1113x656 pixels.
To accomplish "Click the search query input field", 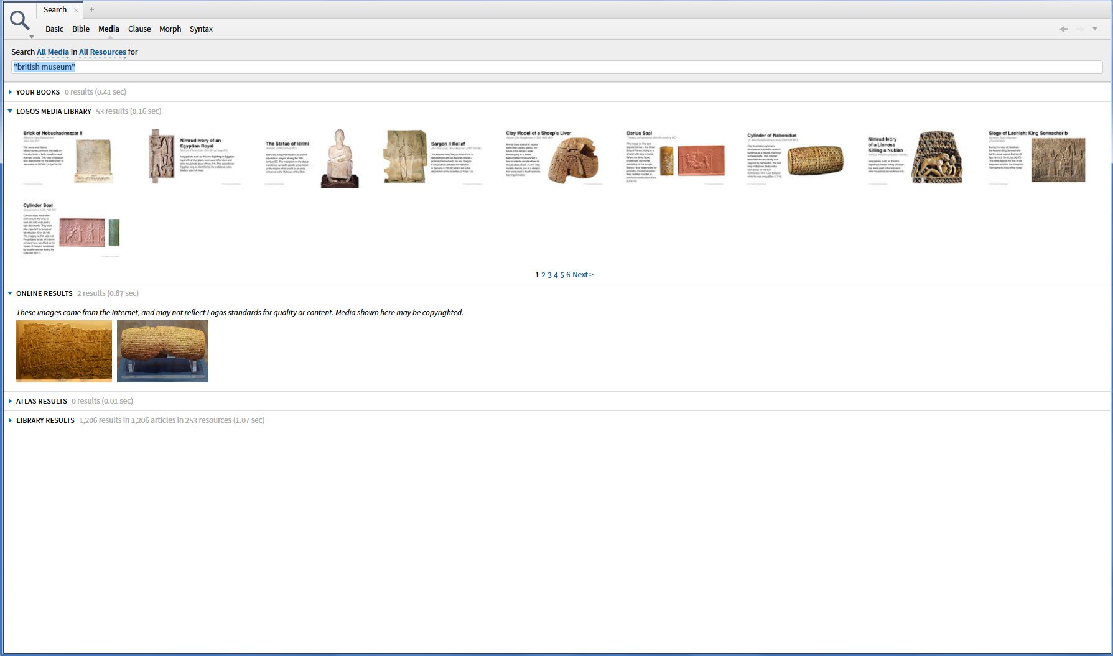I will click(557, 67).
